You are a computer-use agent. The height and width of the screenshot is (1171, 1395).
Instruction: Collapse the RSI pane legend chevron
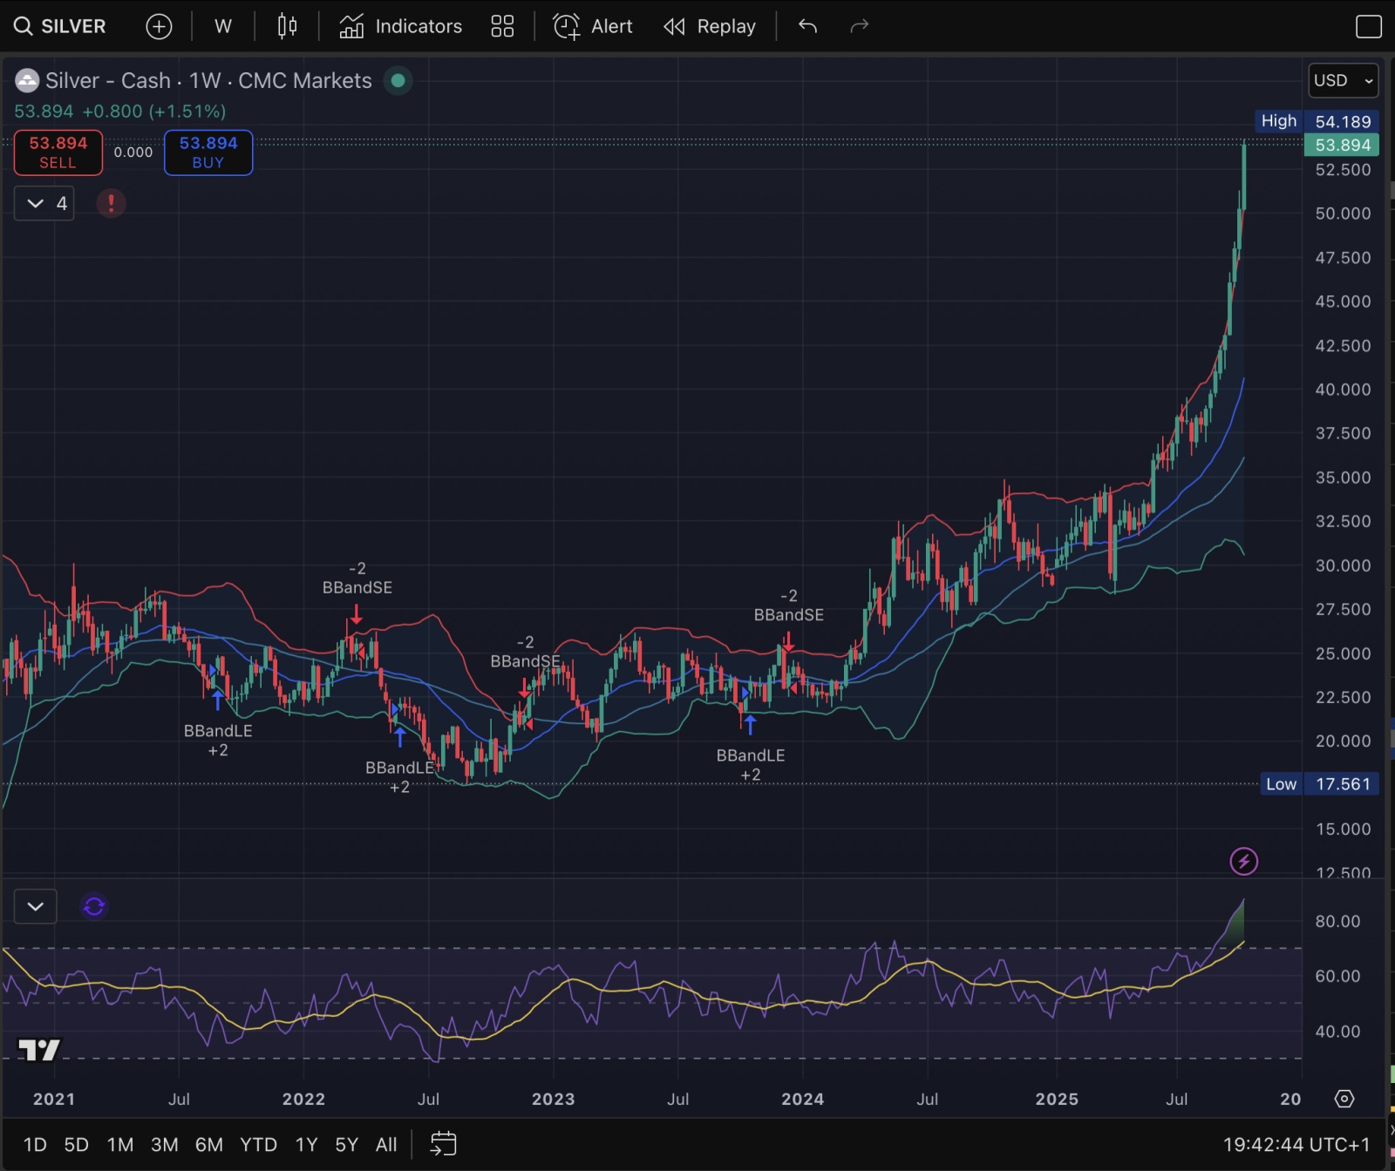(x=36, y=906)
